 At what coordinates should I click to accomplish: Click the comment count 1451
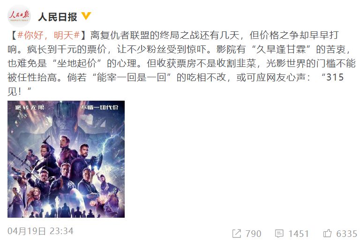[x=299, y=234]
